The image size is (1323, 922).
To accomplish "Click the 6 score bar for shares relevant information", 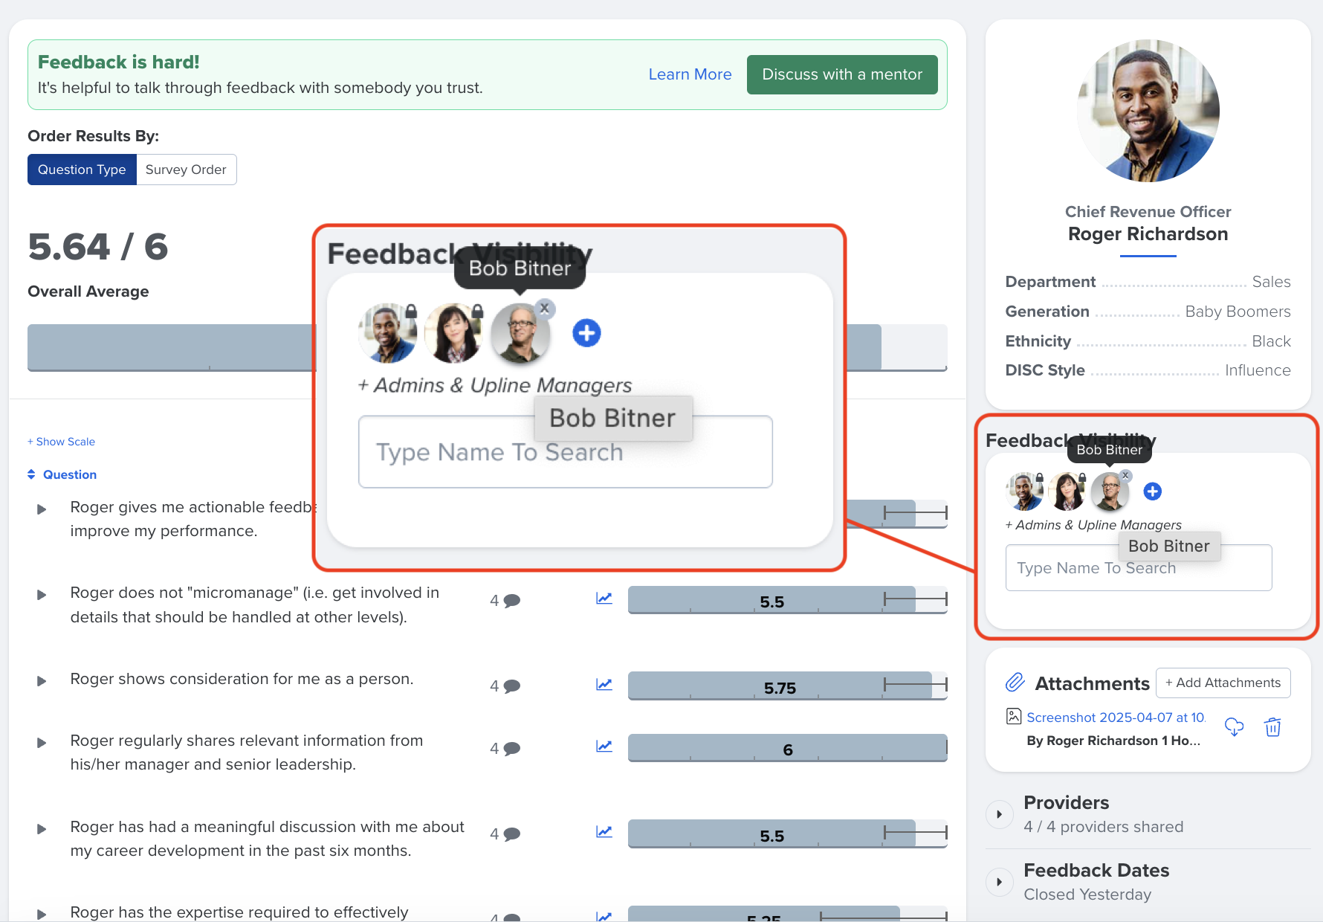I will (788, 749).
